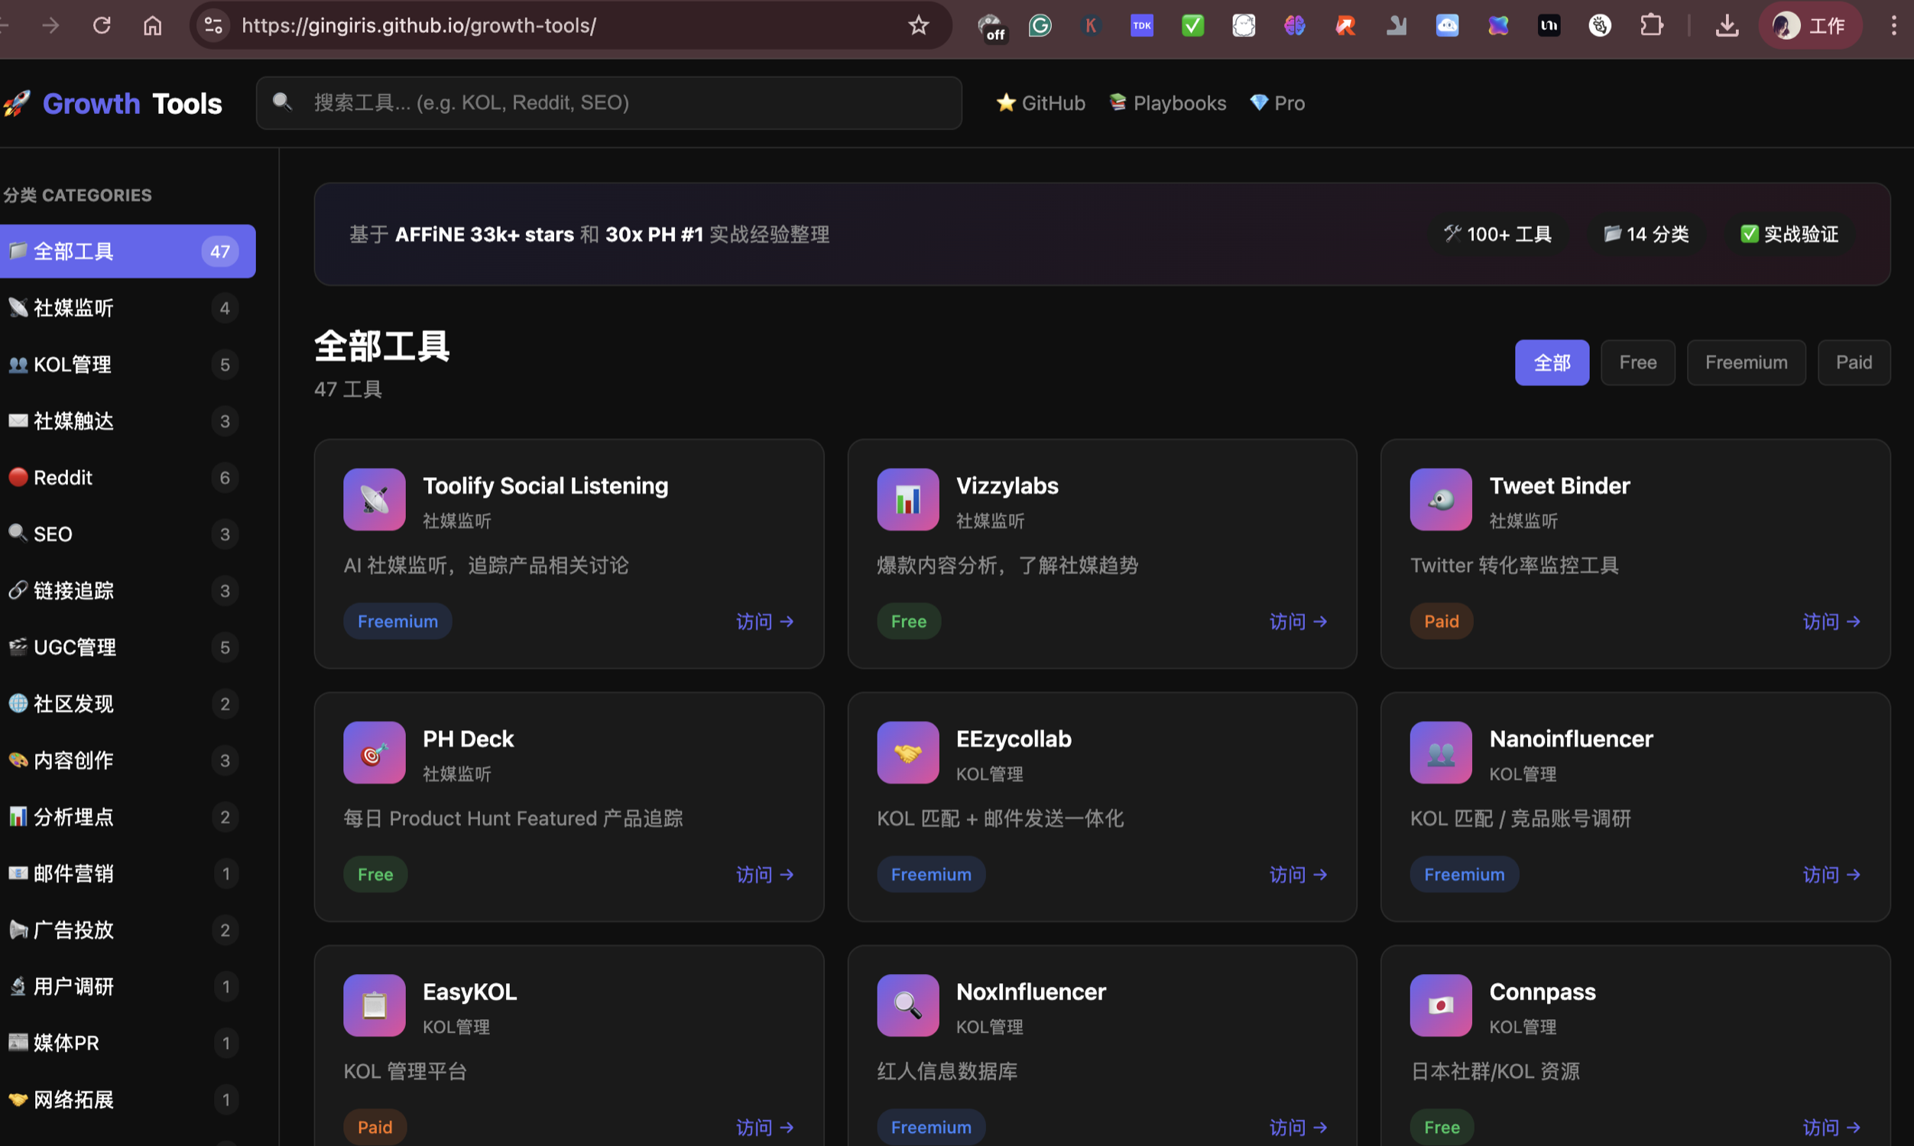The width and height of the screenshot is (1914, 1146).
Task: Filter tools by Freemium pricing
Action: point(1745,362)
